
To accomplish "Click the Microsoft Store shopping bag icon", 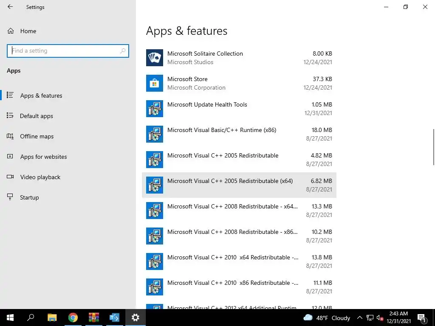I will (155, 83).
